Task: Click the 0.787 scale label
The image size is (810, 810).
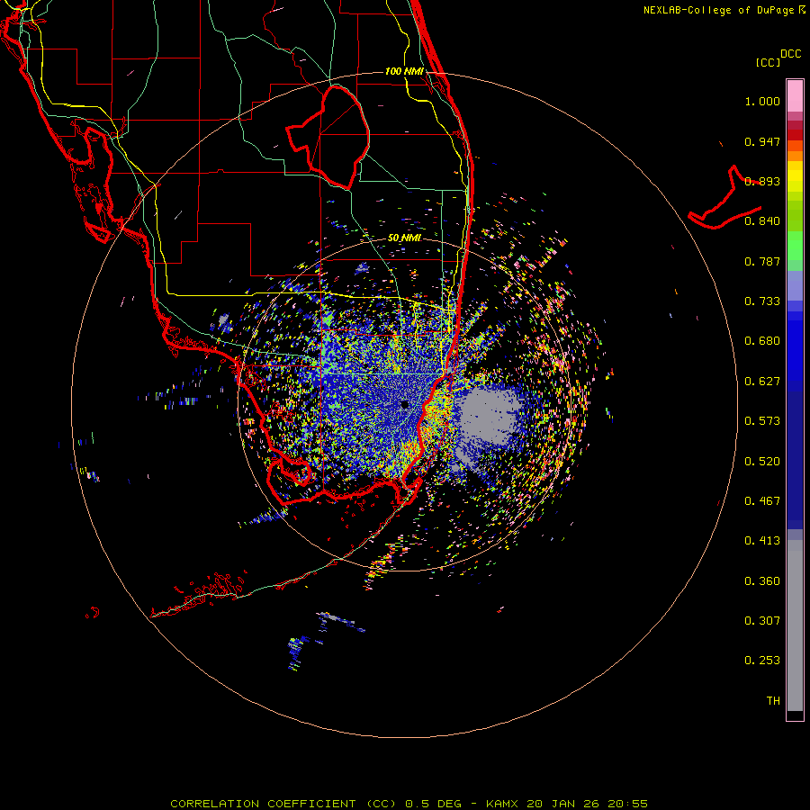Action: pyautogui.click(x=762, y=261)
